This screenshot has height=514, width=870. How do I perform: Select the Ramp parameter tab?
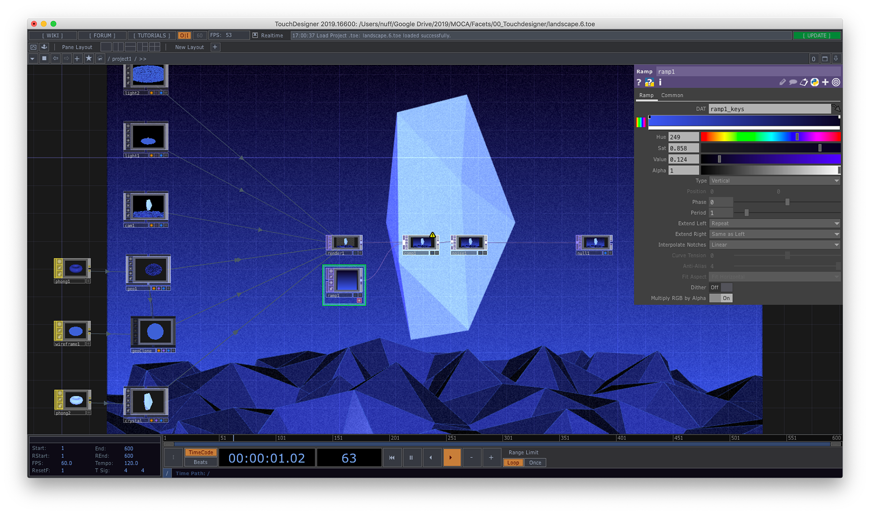click(x=646, y=96)
